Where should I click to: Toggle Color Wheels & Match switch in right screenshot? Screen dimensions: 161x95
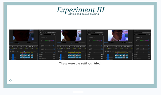tap(149, 59)
